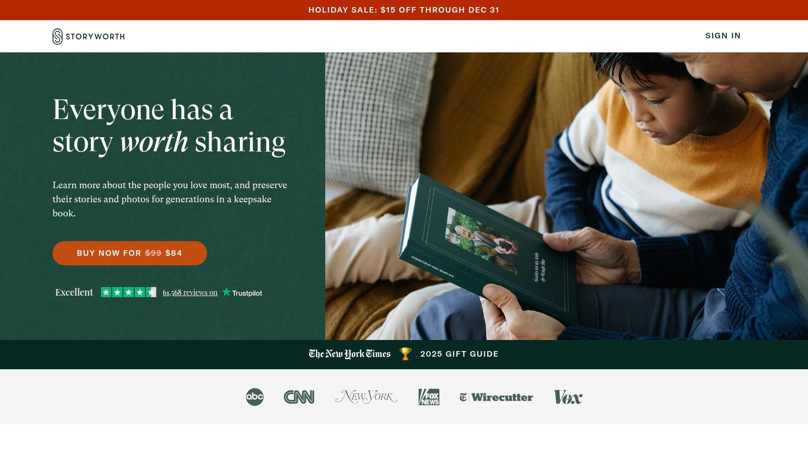The height and width of the screenshot is (454, 808).
Task: Click the ABC network logo
Action: pyautogui.click(x=255, y=397)
